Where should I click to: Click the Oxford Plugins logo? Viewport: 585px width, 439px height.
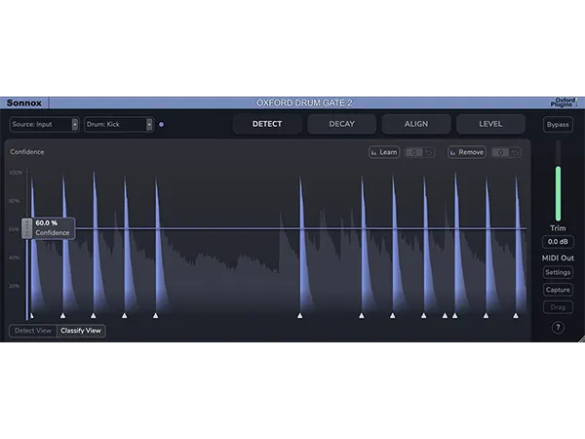click(565, 101)
